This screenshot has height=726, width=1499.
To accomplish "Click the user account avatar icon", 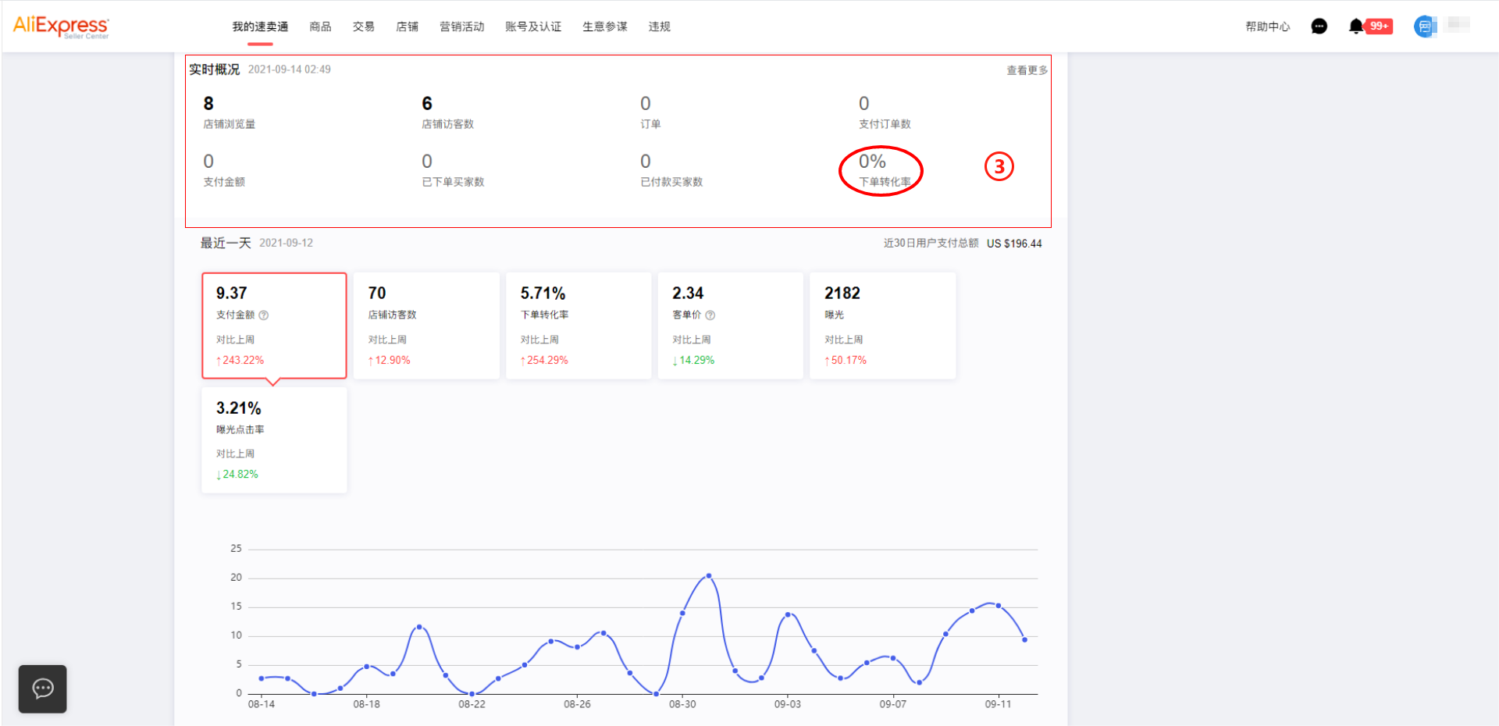I will [x=1425, y=27].
